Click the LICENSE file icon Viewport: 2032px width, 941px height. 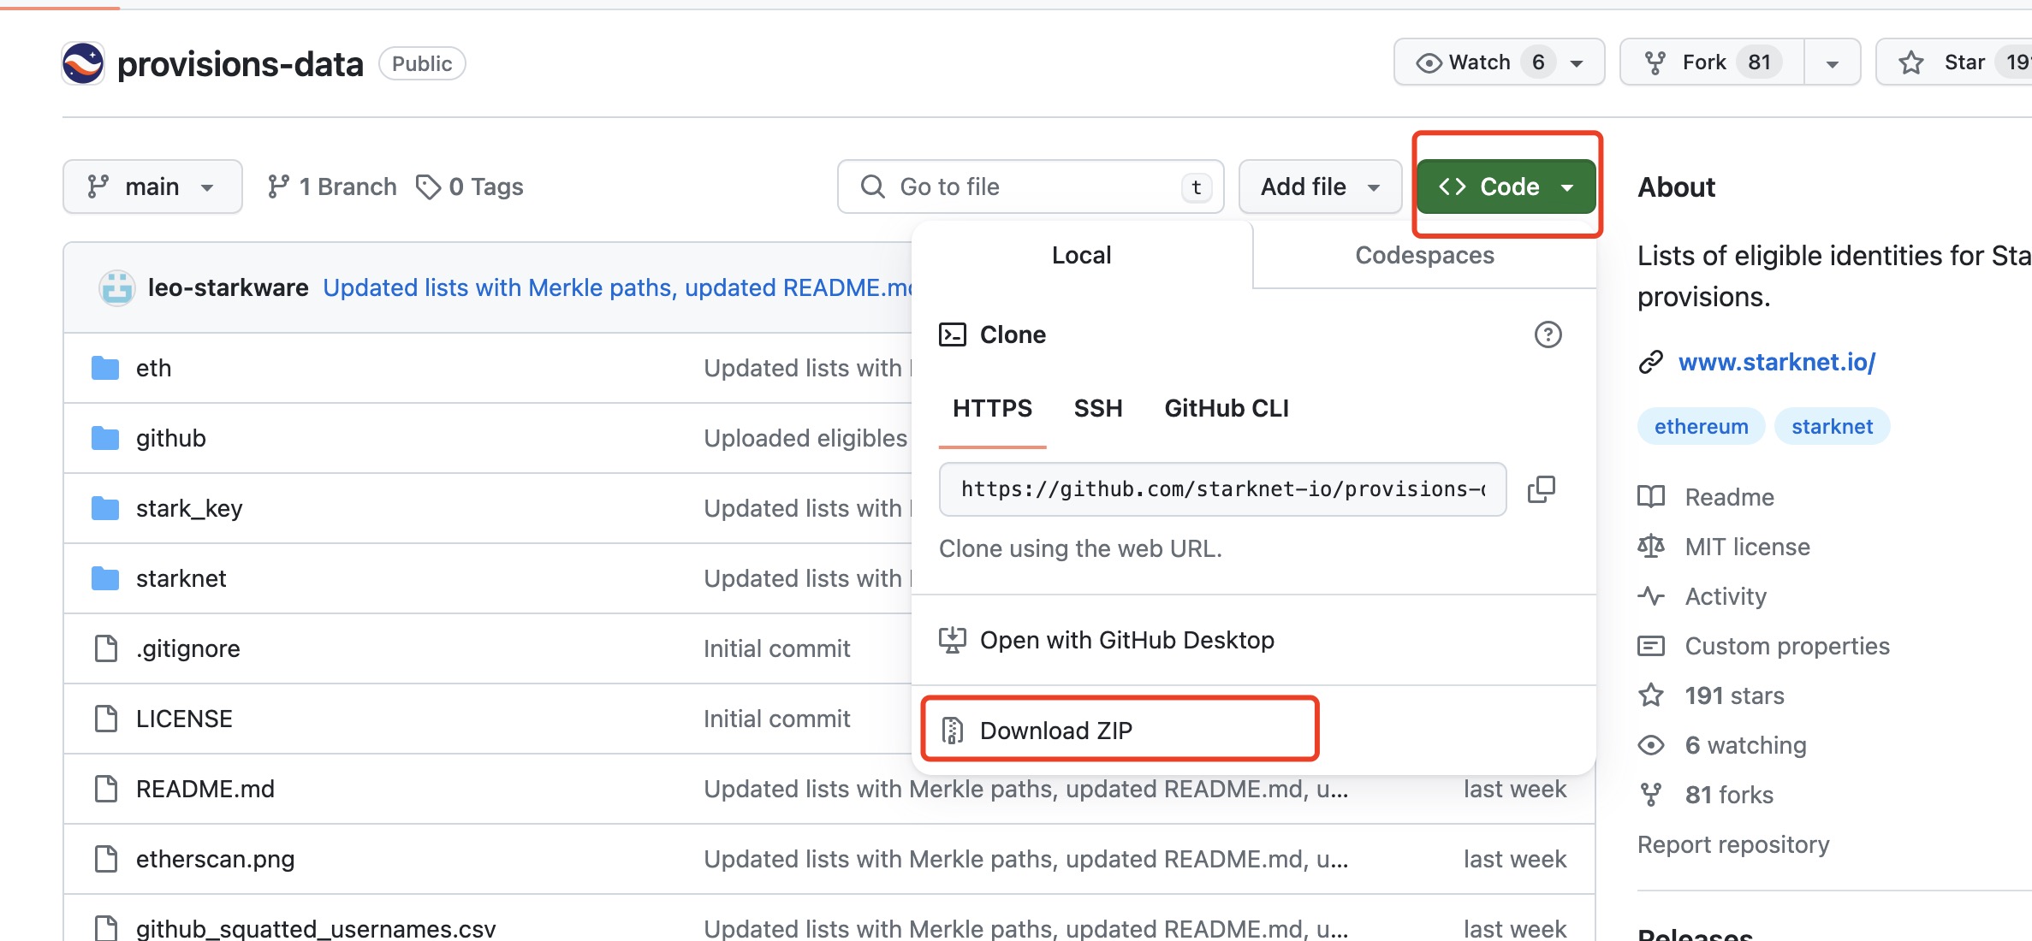[106, 719]
